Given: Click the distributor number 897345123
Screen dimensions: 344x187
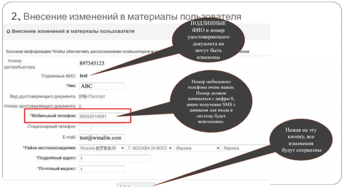Looking at the screenshot, I should (x=92, y=63).
